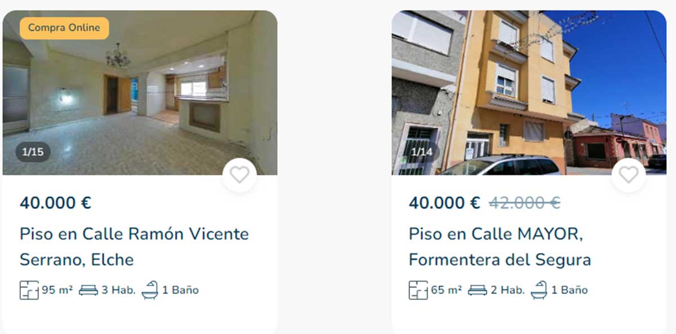Click the 1/15 photo counter
676x334 pixels.
(33, 152)
